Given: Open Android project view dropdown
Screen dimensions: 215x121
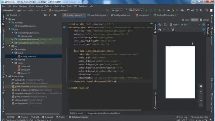Looking at the screenshot, I should click(x=13, y=15).
